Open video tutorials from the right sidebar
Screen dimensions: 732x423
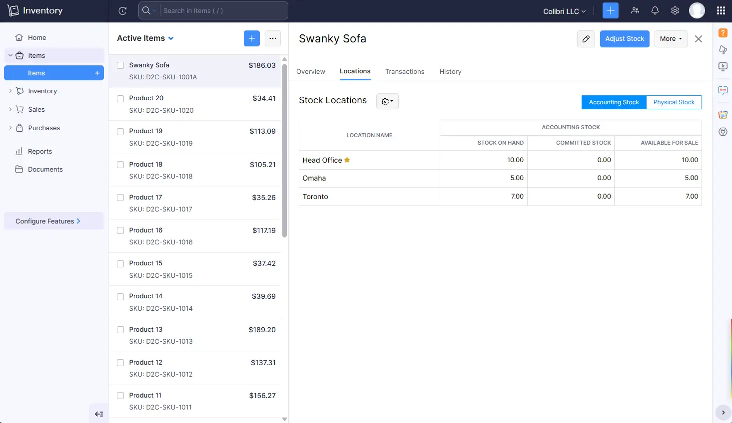click(x=723, y=67)
